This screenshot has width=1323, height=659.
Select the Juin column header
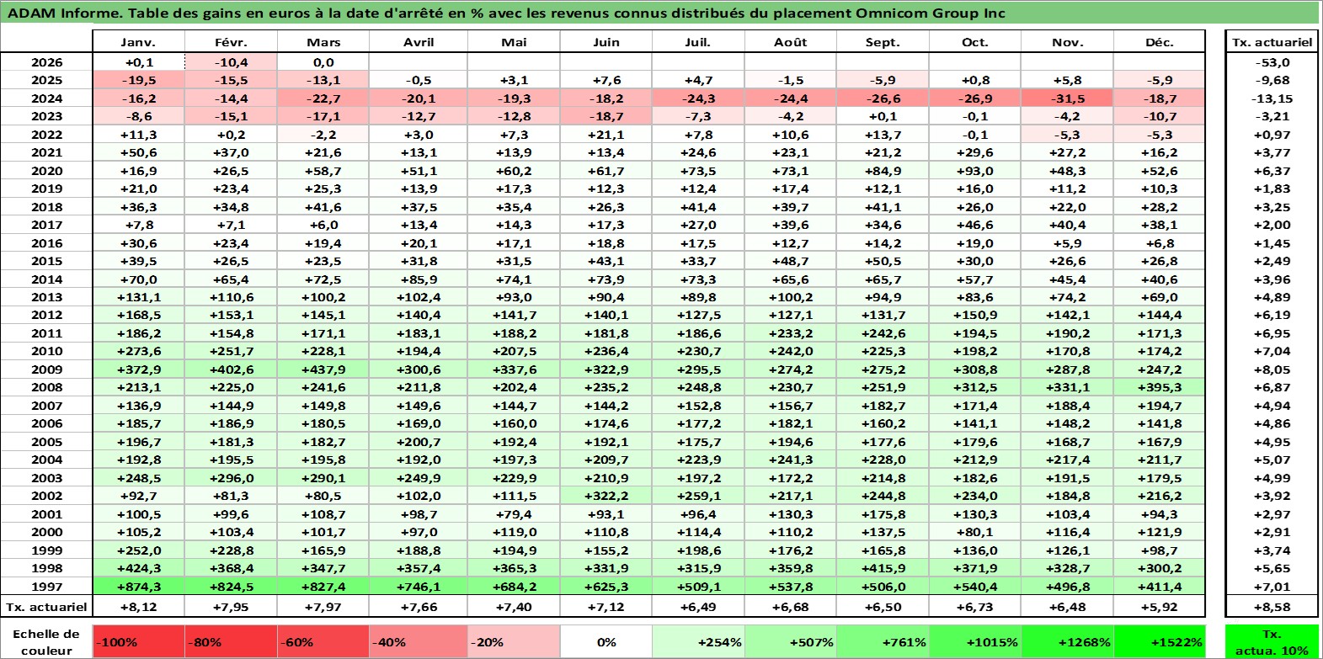tap(605, 42)
